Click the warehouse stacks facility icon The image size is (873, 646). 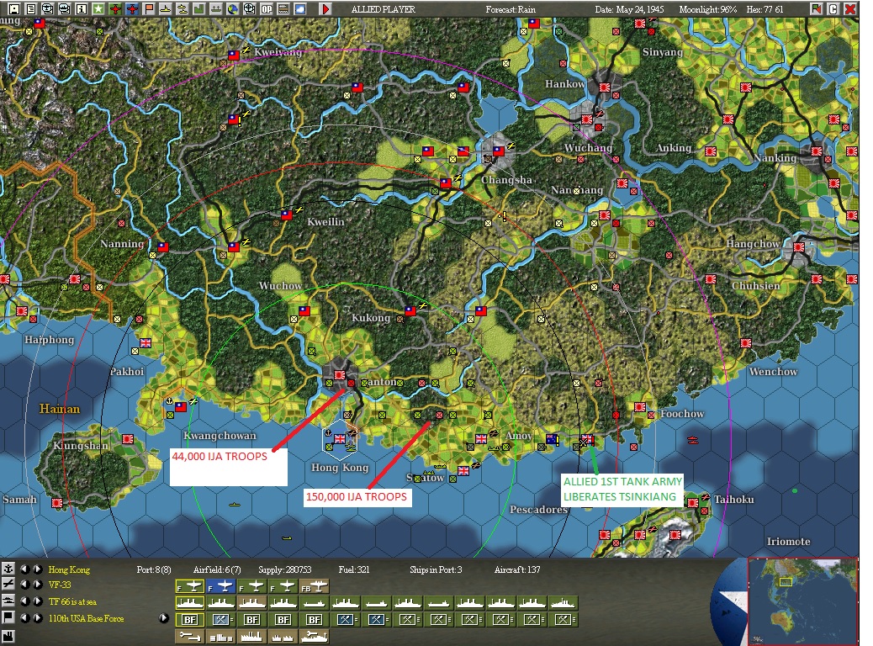click(221, 636)
